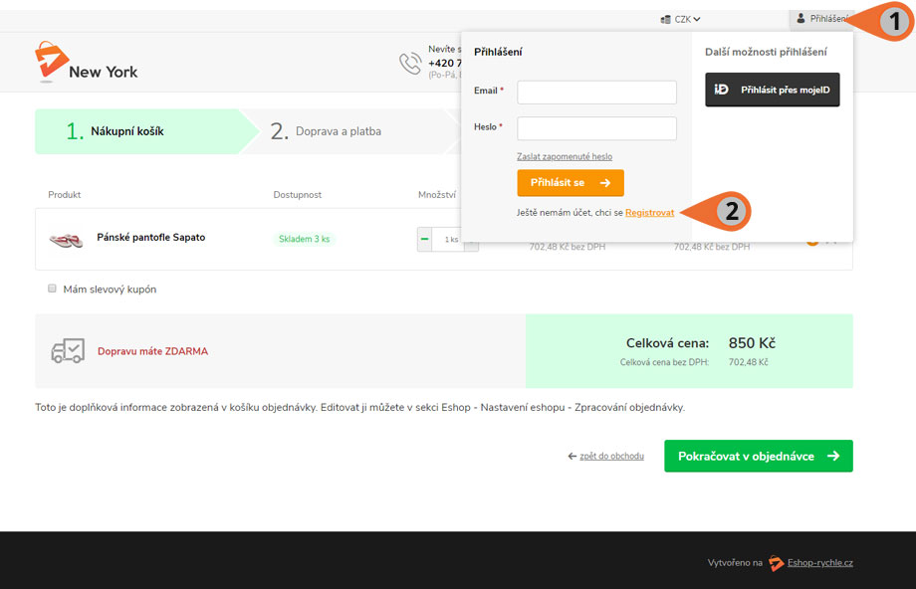
Task: Click the New York shop logo
Action: 87,62
